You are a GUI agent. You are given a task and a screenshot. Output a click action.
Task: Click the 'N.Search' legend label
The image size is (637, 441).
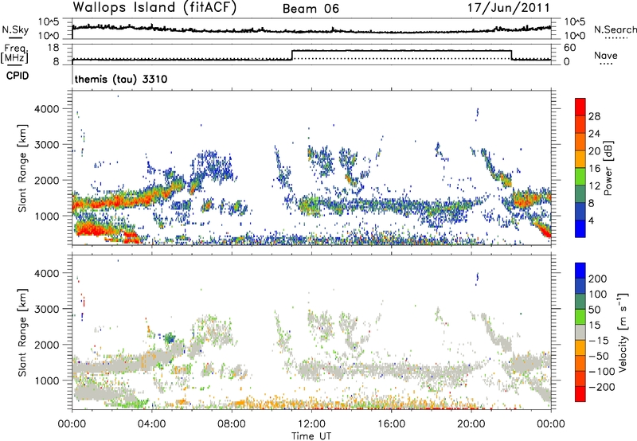[x=615, y=29]
